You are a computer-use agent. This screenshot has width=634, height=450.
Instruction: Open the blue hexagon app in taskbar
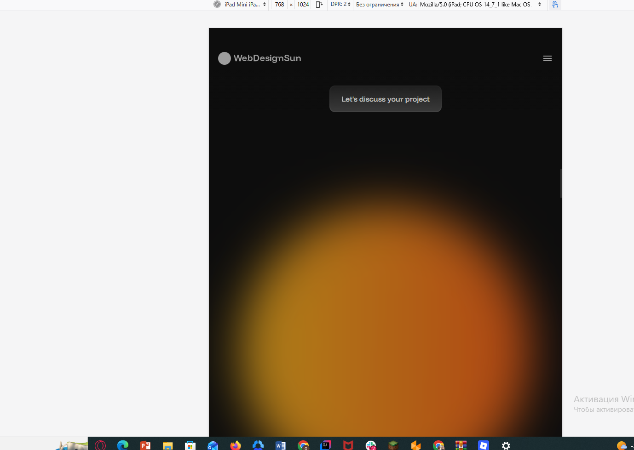[258, 445]
